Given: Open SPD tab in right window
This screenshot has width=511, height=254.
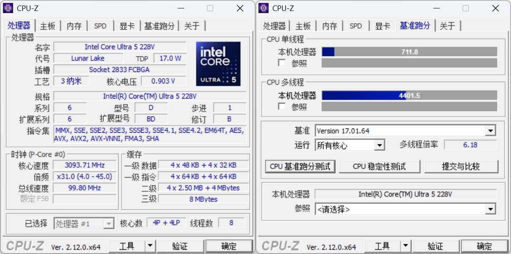Looking at the screenshot, I should [x=356, y=26].
